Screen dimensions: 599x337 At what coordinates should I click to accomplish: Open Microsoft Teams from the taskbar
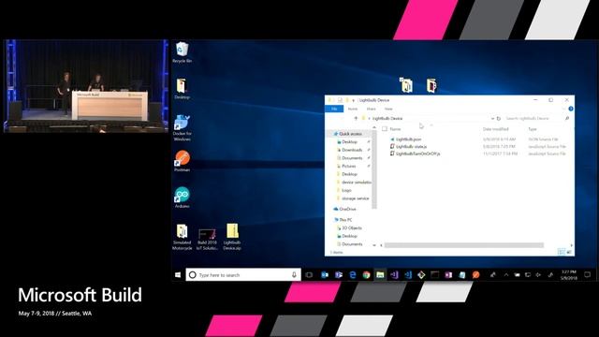(339, 274)
